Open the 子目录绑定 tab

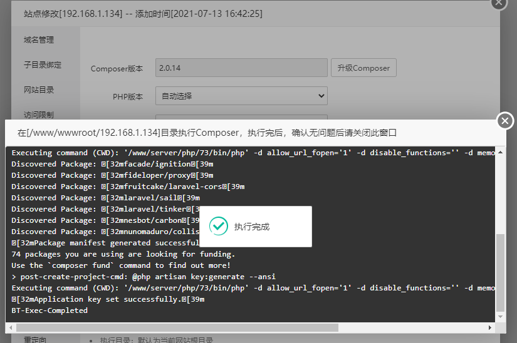click(x=43, y=65)
